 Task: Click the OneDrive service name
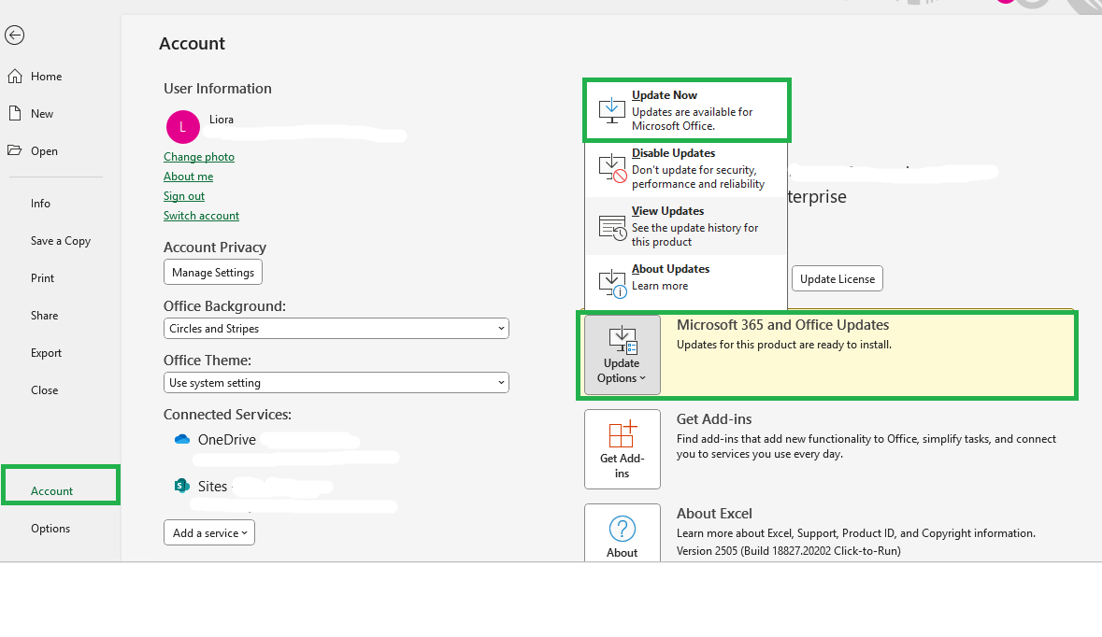pos(227,440)
